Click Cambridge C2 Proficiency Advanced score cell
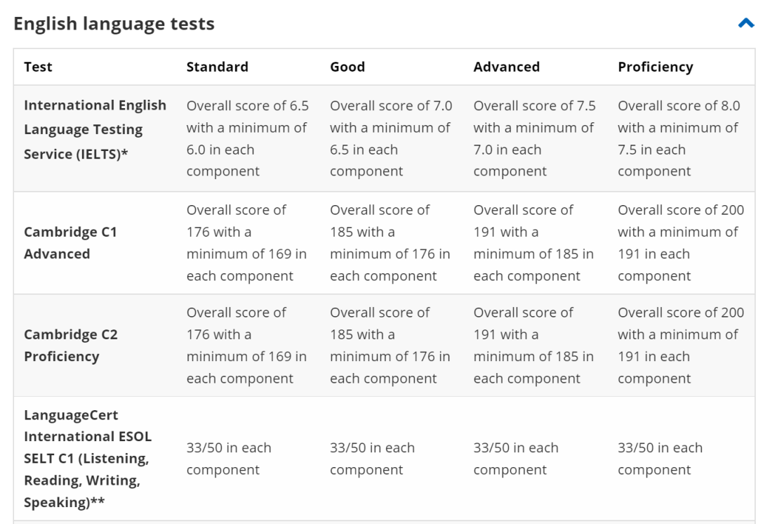Image resolution: width=758 pixels, height=524 pixels. point(533,346)
